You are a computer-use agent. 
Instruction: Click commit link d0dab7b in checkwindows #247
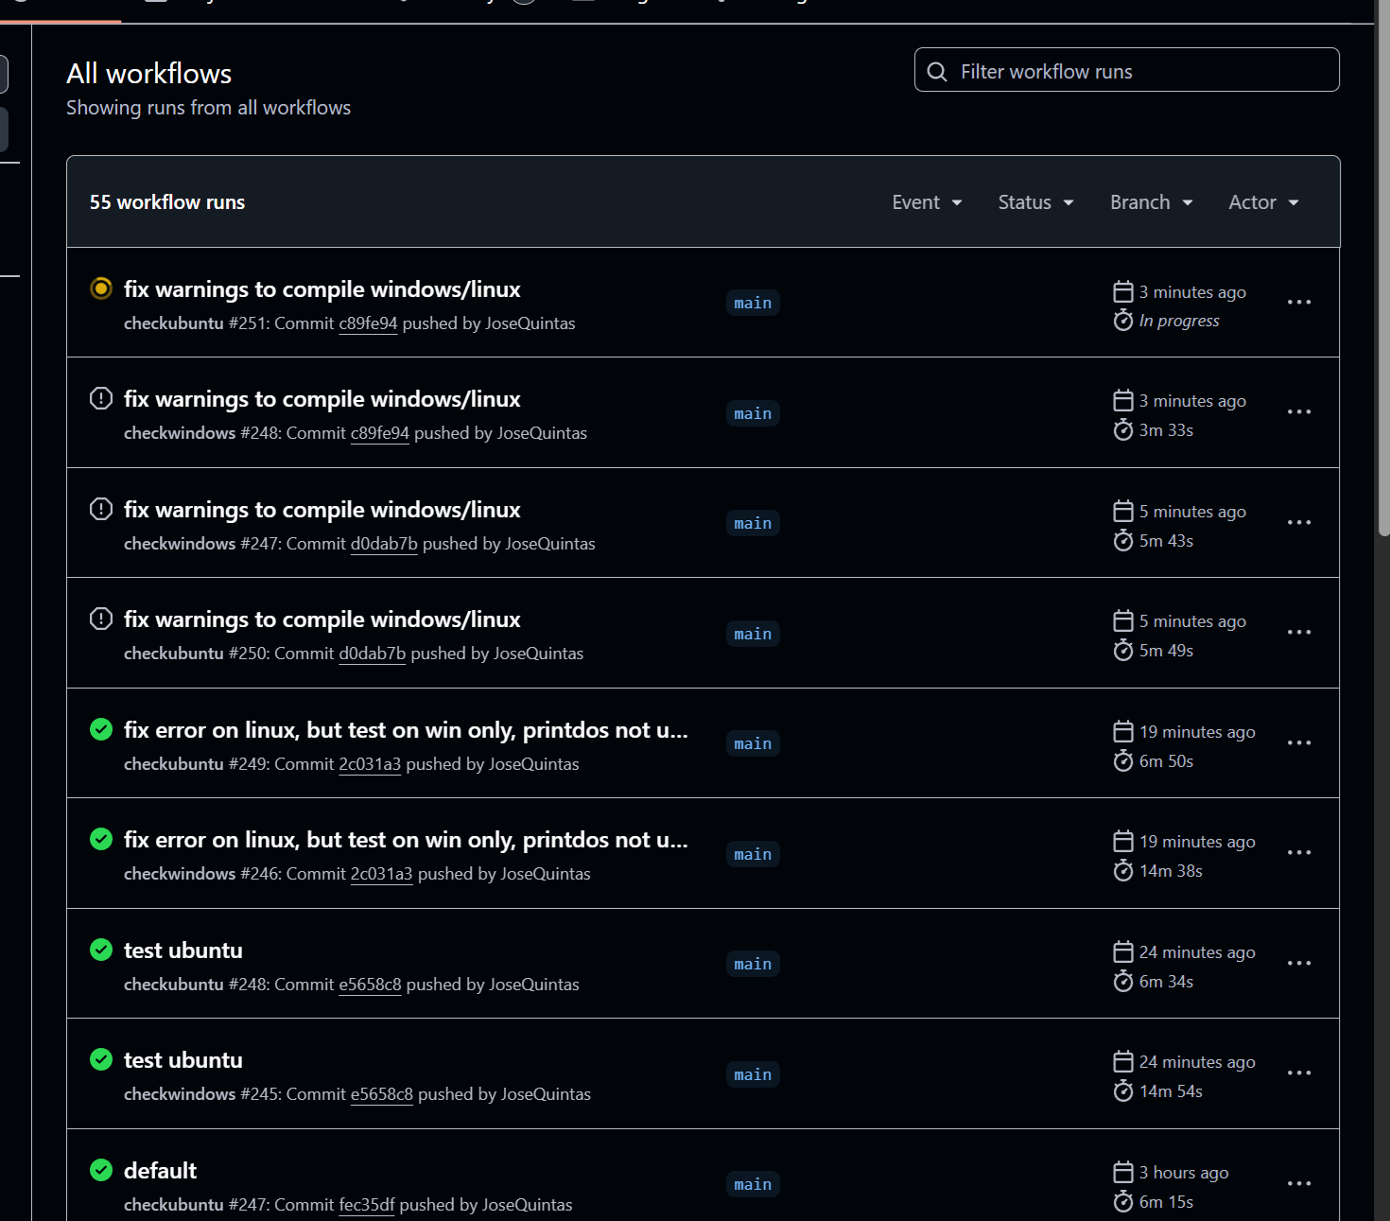384,544
